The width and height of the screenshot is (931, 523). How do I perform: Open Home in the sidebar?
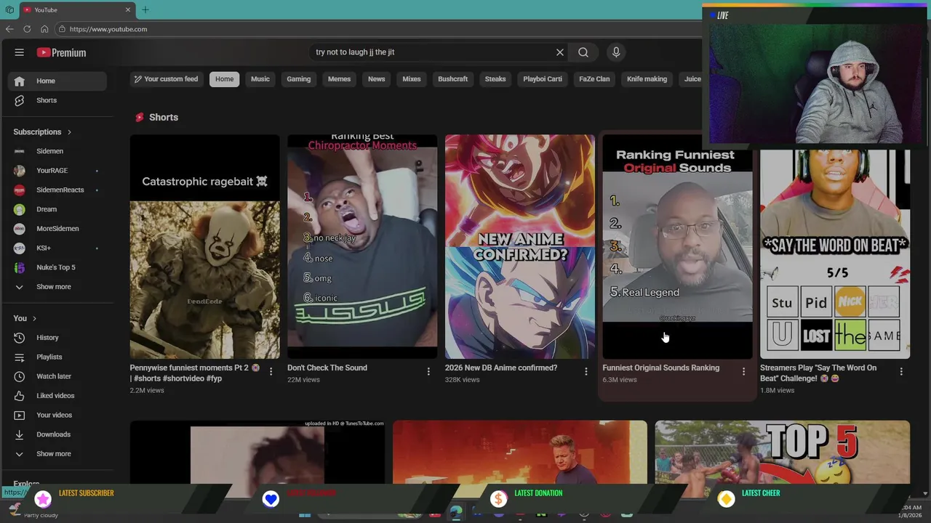57,81
